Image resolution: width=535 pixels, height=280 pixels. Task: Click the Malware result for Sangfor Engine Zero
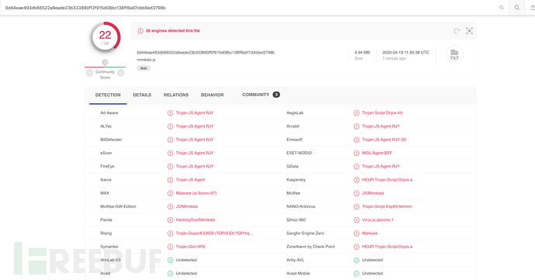pyautogui.click(x=370, y=233)
